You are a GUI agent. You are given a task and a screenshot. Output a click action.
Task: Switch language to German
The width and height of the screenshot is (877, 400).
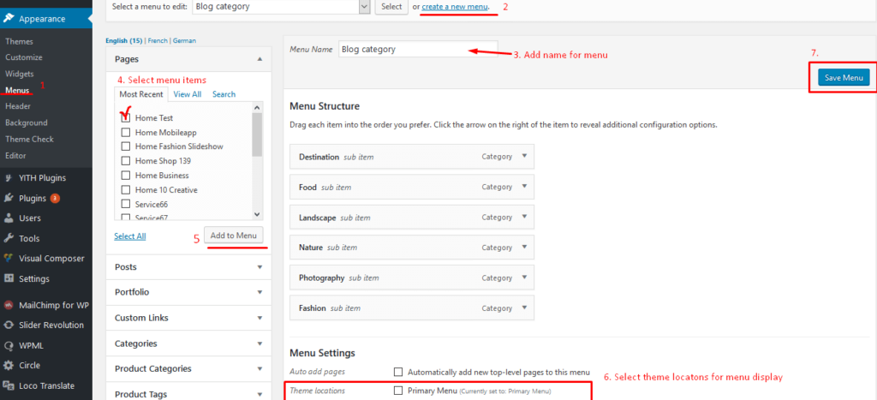185,41
